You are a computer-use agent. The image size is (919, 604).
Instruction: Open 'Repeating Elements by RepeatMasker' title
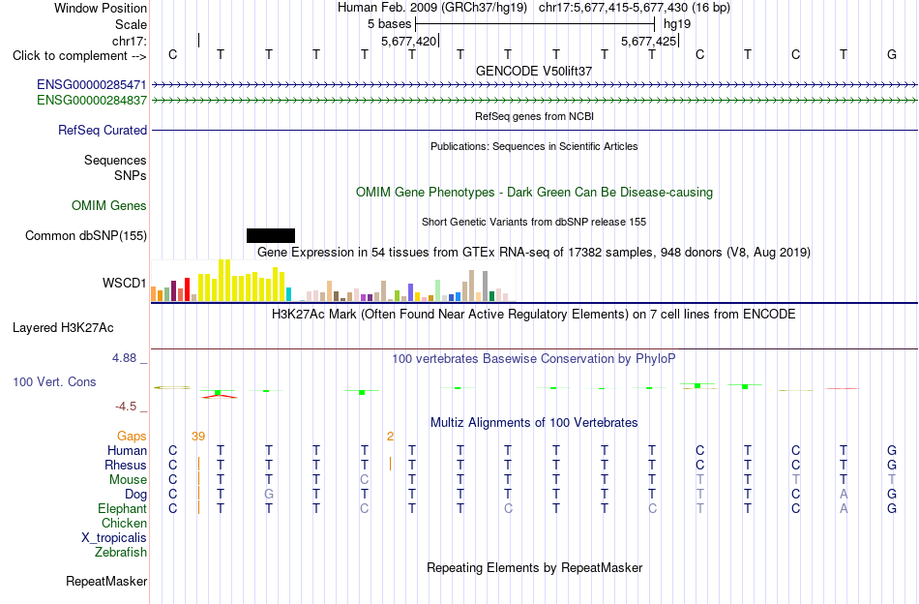pyautogui.click(x=534, y=567)
